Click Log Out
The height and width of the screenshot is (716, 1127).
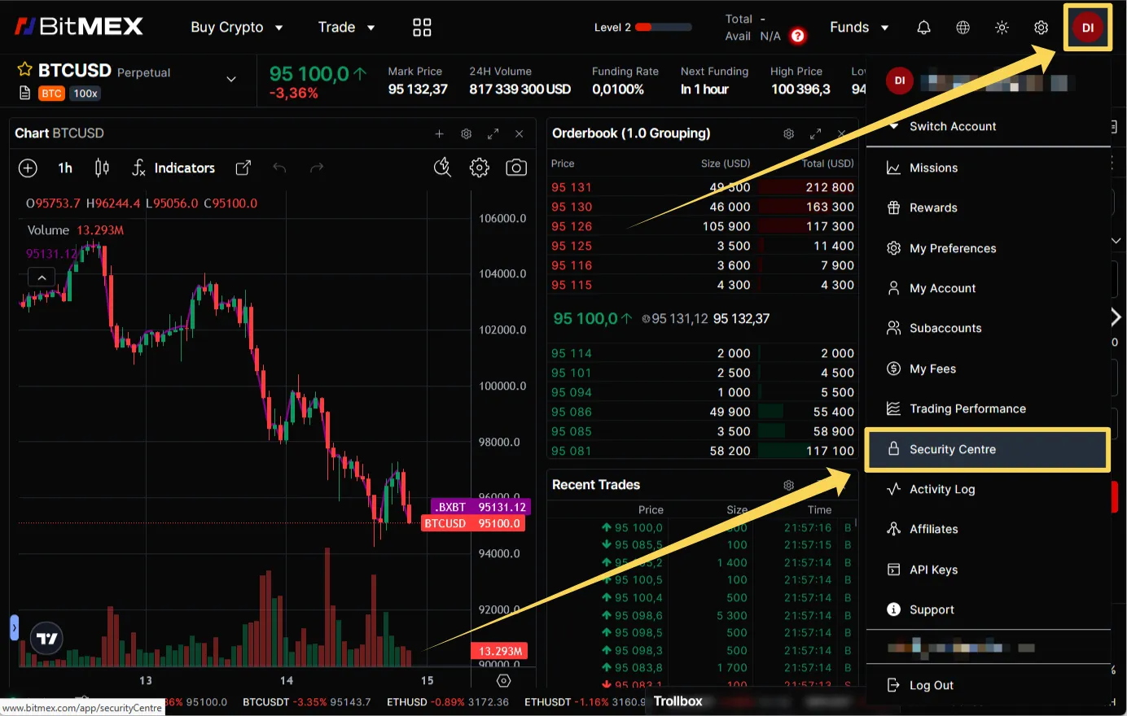(x=931, y=685)
